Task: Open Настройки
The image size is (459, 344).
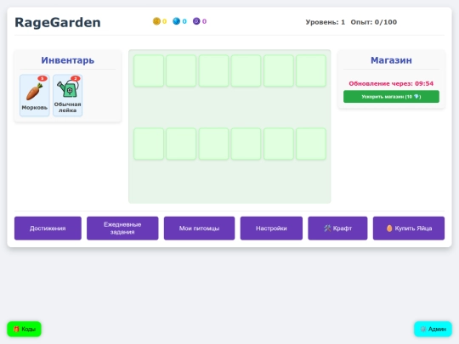Action: point(271,228)
